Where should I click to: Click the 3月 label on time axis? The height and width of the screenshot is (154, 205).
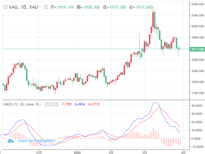click(145, 152)
